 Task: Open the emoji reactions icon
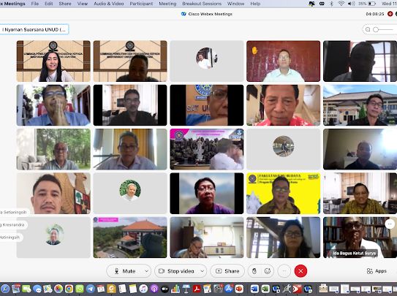pos(268,271)
